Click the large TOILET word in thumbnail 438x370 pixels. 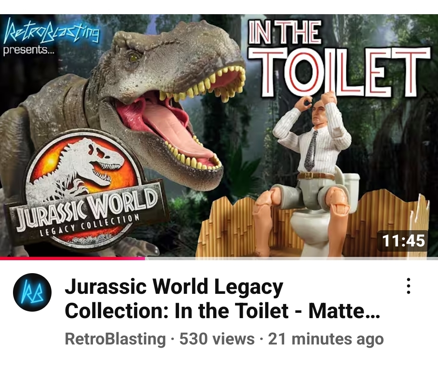pos(339,72)
